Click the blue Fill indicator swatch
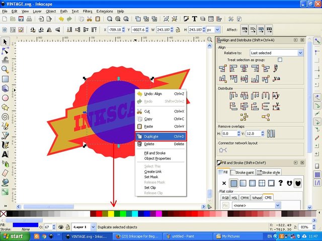 pos(26,225)
